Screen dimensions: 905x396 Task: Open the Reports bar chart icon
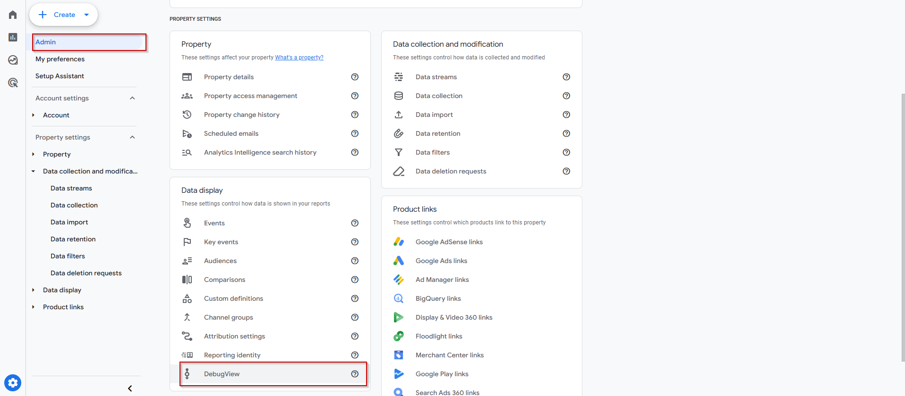click(13, 37)
